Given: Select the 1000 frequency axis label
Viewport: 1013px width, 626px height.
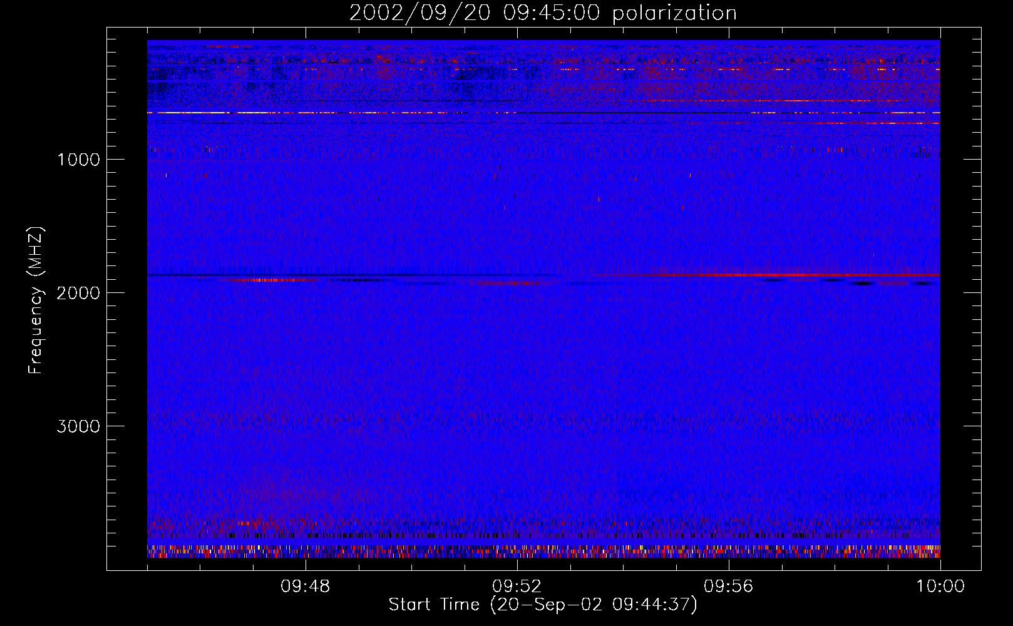Looking at the screenshot, I should (x=78, y=160).
